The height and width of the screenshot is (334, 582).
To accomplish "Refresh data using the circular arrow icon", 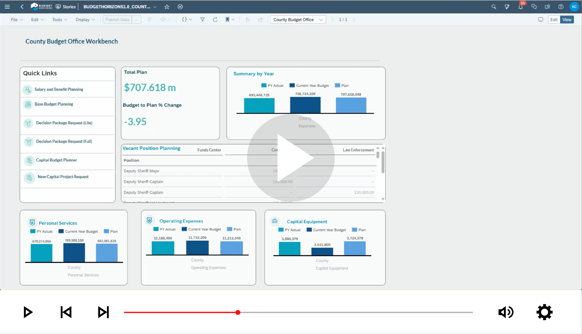I will point(215,20).
